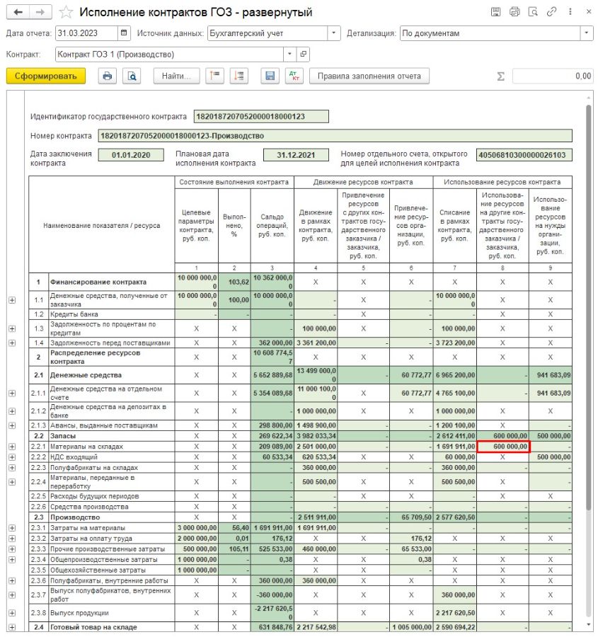Click scrollbar down arrow at bottom
Screen dimensions: 598x637
pyautogui.click(x=588, y=624)
